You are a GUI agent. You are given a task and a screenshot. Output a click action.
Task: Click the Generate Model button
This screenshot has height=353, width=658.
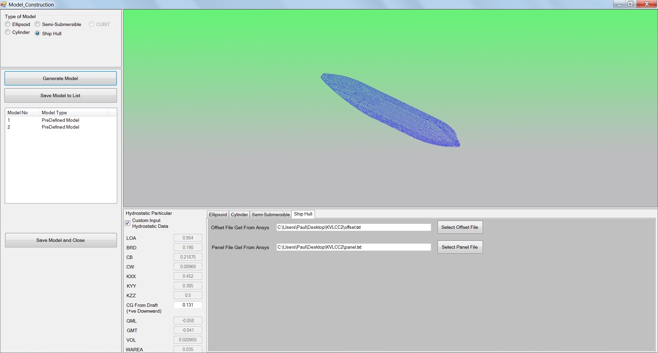[60, 78]
